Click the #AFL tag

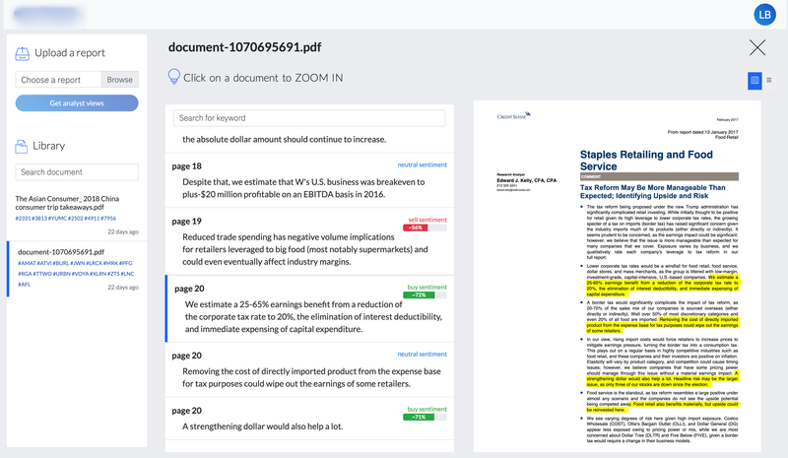(24, 285)
